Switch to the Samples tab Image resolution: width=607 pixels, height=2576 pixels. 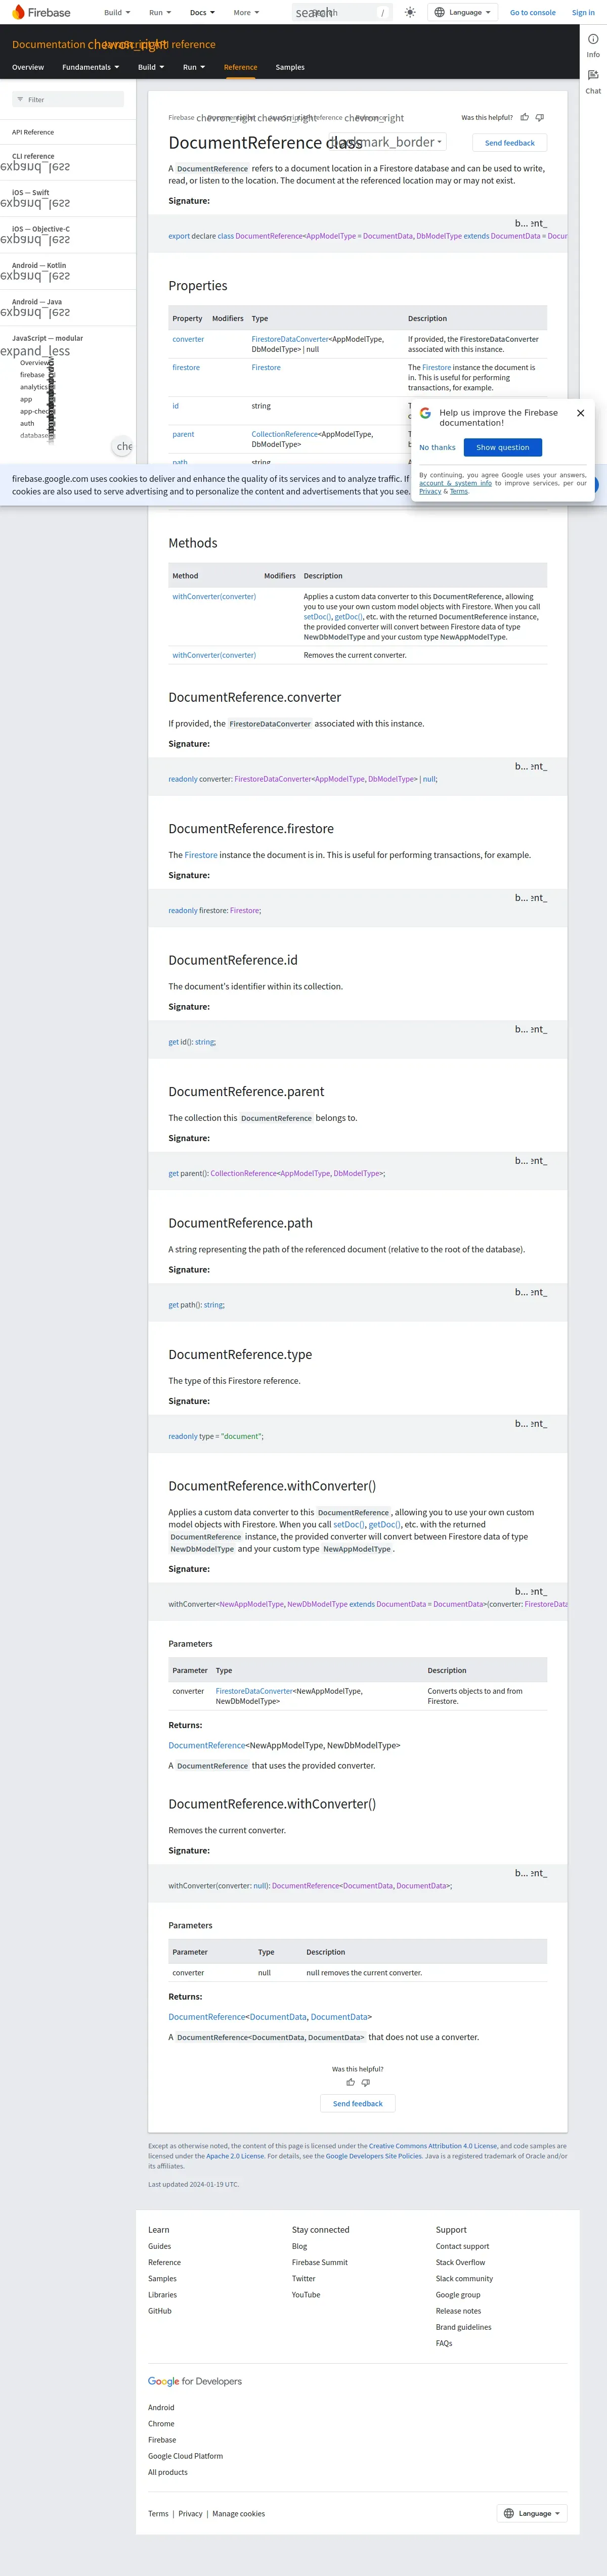coord(290,67)
